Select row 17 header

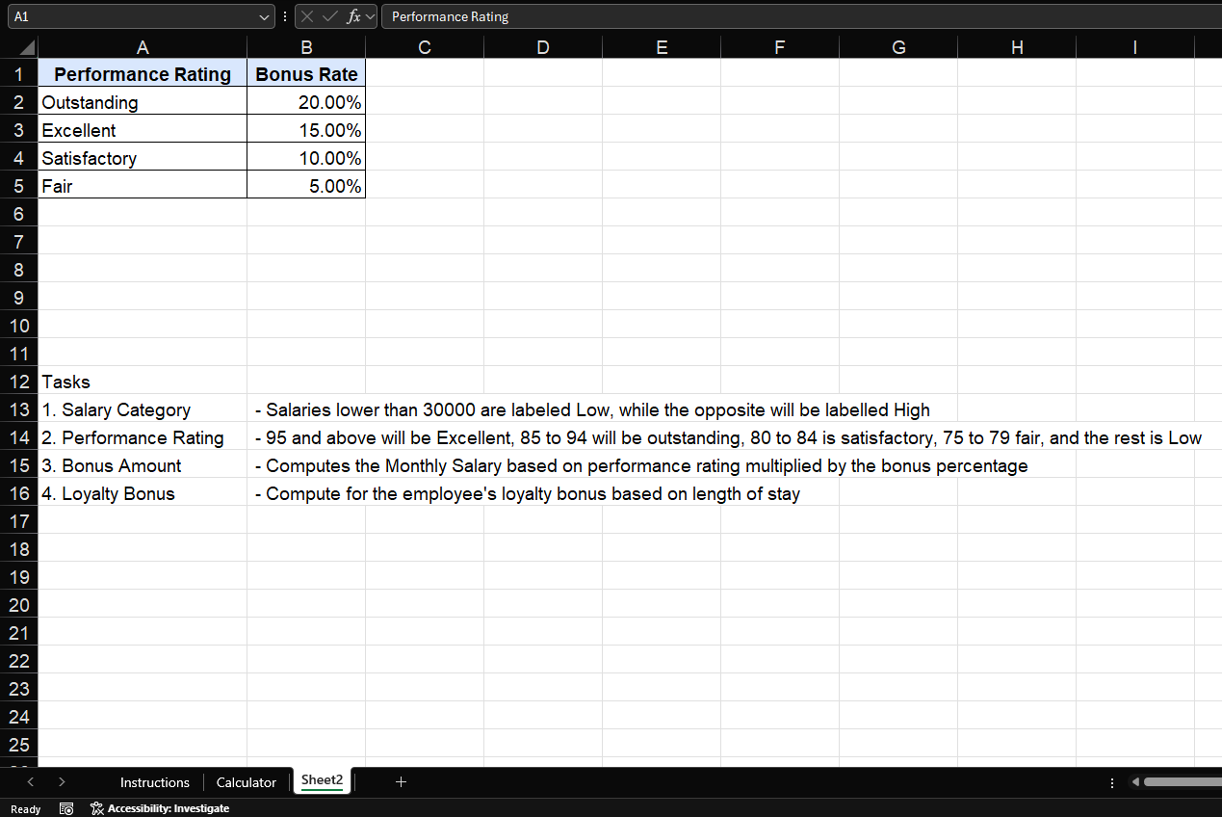pos(19,521)
